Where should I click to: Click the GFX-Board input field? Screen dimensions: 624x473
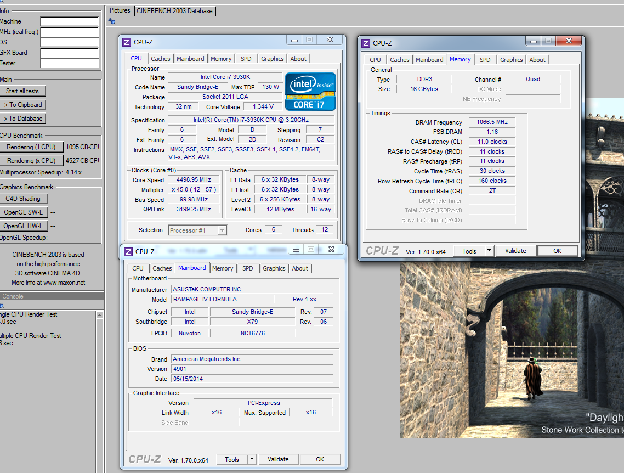coord(69,53)
